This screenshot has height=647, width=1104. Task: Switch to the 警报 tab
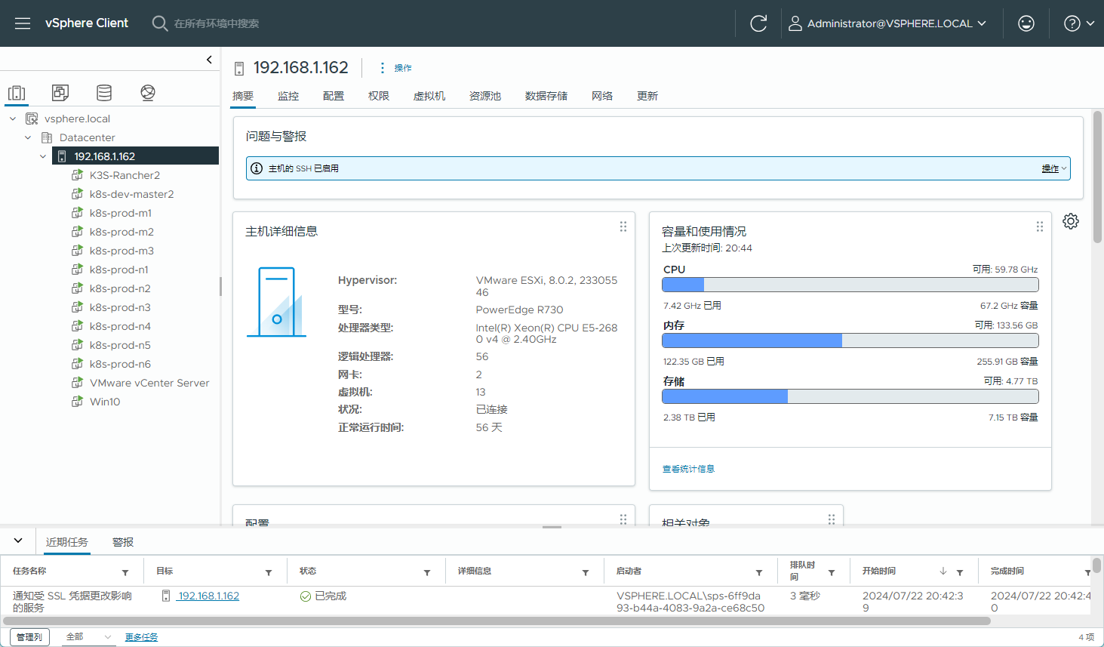click(x=123, y=542)
